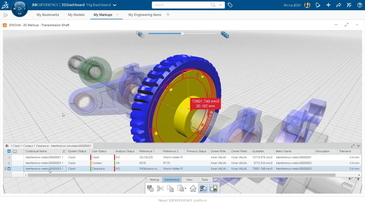
Task: Open search options dropdown arrow
Action: (220, 5)
